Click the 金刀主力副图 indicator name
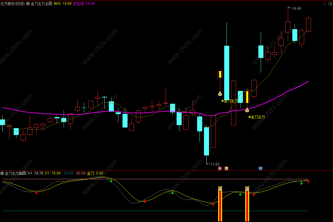 pos(16,173)
